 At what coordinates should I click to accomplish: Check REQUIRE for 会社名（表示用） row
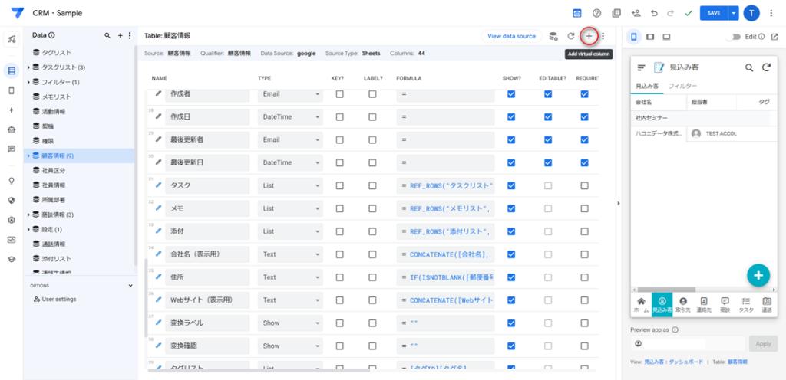pyautogui.click(x=584, y=254)
